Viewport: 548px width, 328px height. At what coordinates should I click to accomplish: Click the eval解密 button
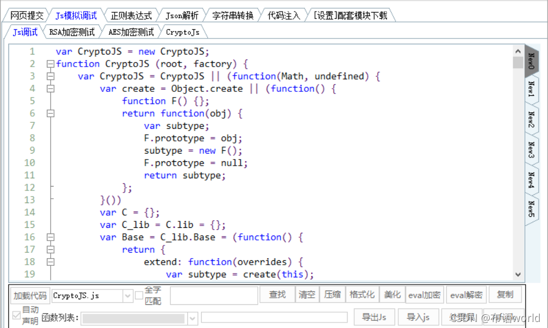click(x=466, y=295)
